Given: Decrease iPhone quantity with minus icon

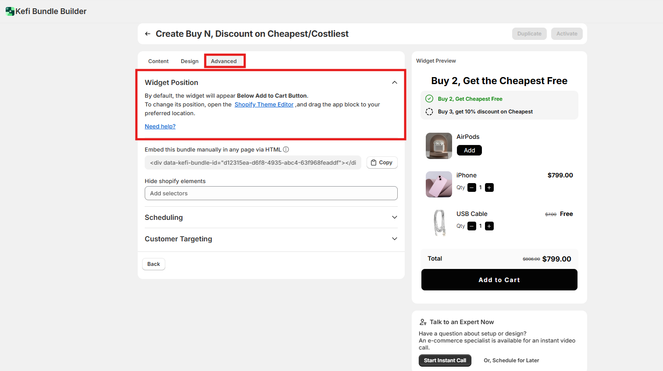Looking at the screenshot, I should point(472,187).
